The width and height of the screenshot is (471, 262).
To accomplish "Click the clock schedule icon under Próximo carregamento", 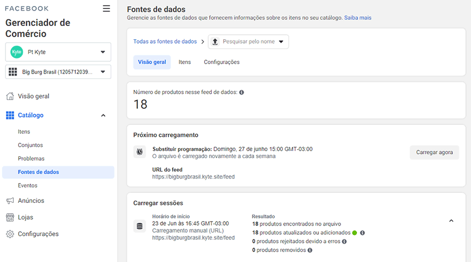I will 139,152.
